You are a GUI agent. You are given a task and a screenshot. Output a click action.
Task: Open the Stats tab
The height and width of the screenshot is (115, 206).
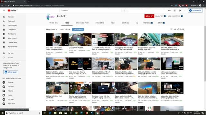[x=161, y=23]
